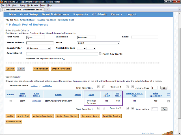
Task: Open the State dropdown
Action: coord(98,43)
